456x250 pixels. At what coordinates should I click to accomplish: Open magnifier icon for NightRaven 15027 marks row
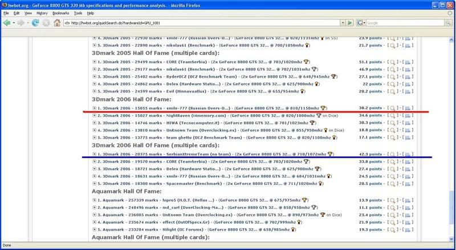[392, 116]
